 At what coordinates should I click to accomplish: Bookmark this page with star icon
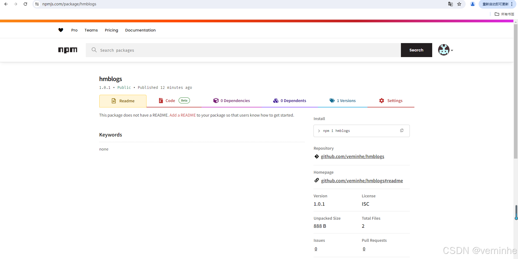(459, 4)
